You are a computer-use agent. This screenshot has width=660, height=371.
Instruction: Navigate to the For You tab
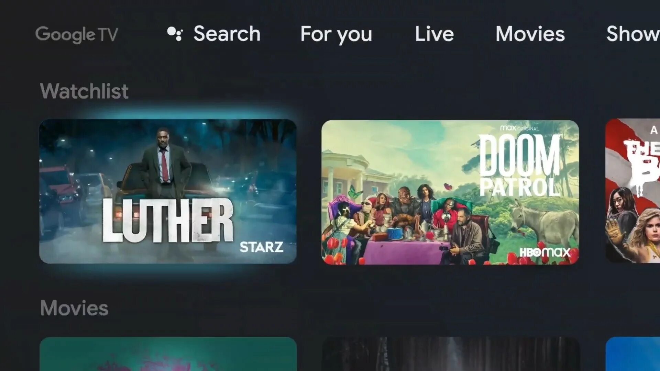coord(335,34)
